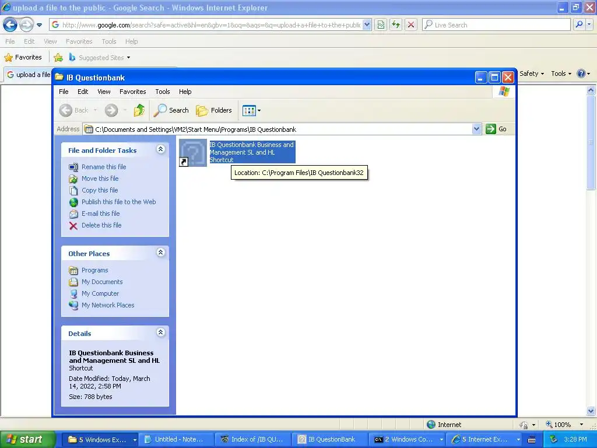This screenshot has height=448, width=597.
Task: Click the refresh icon in Internet Explorer
Action: coord(396,25)
